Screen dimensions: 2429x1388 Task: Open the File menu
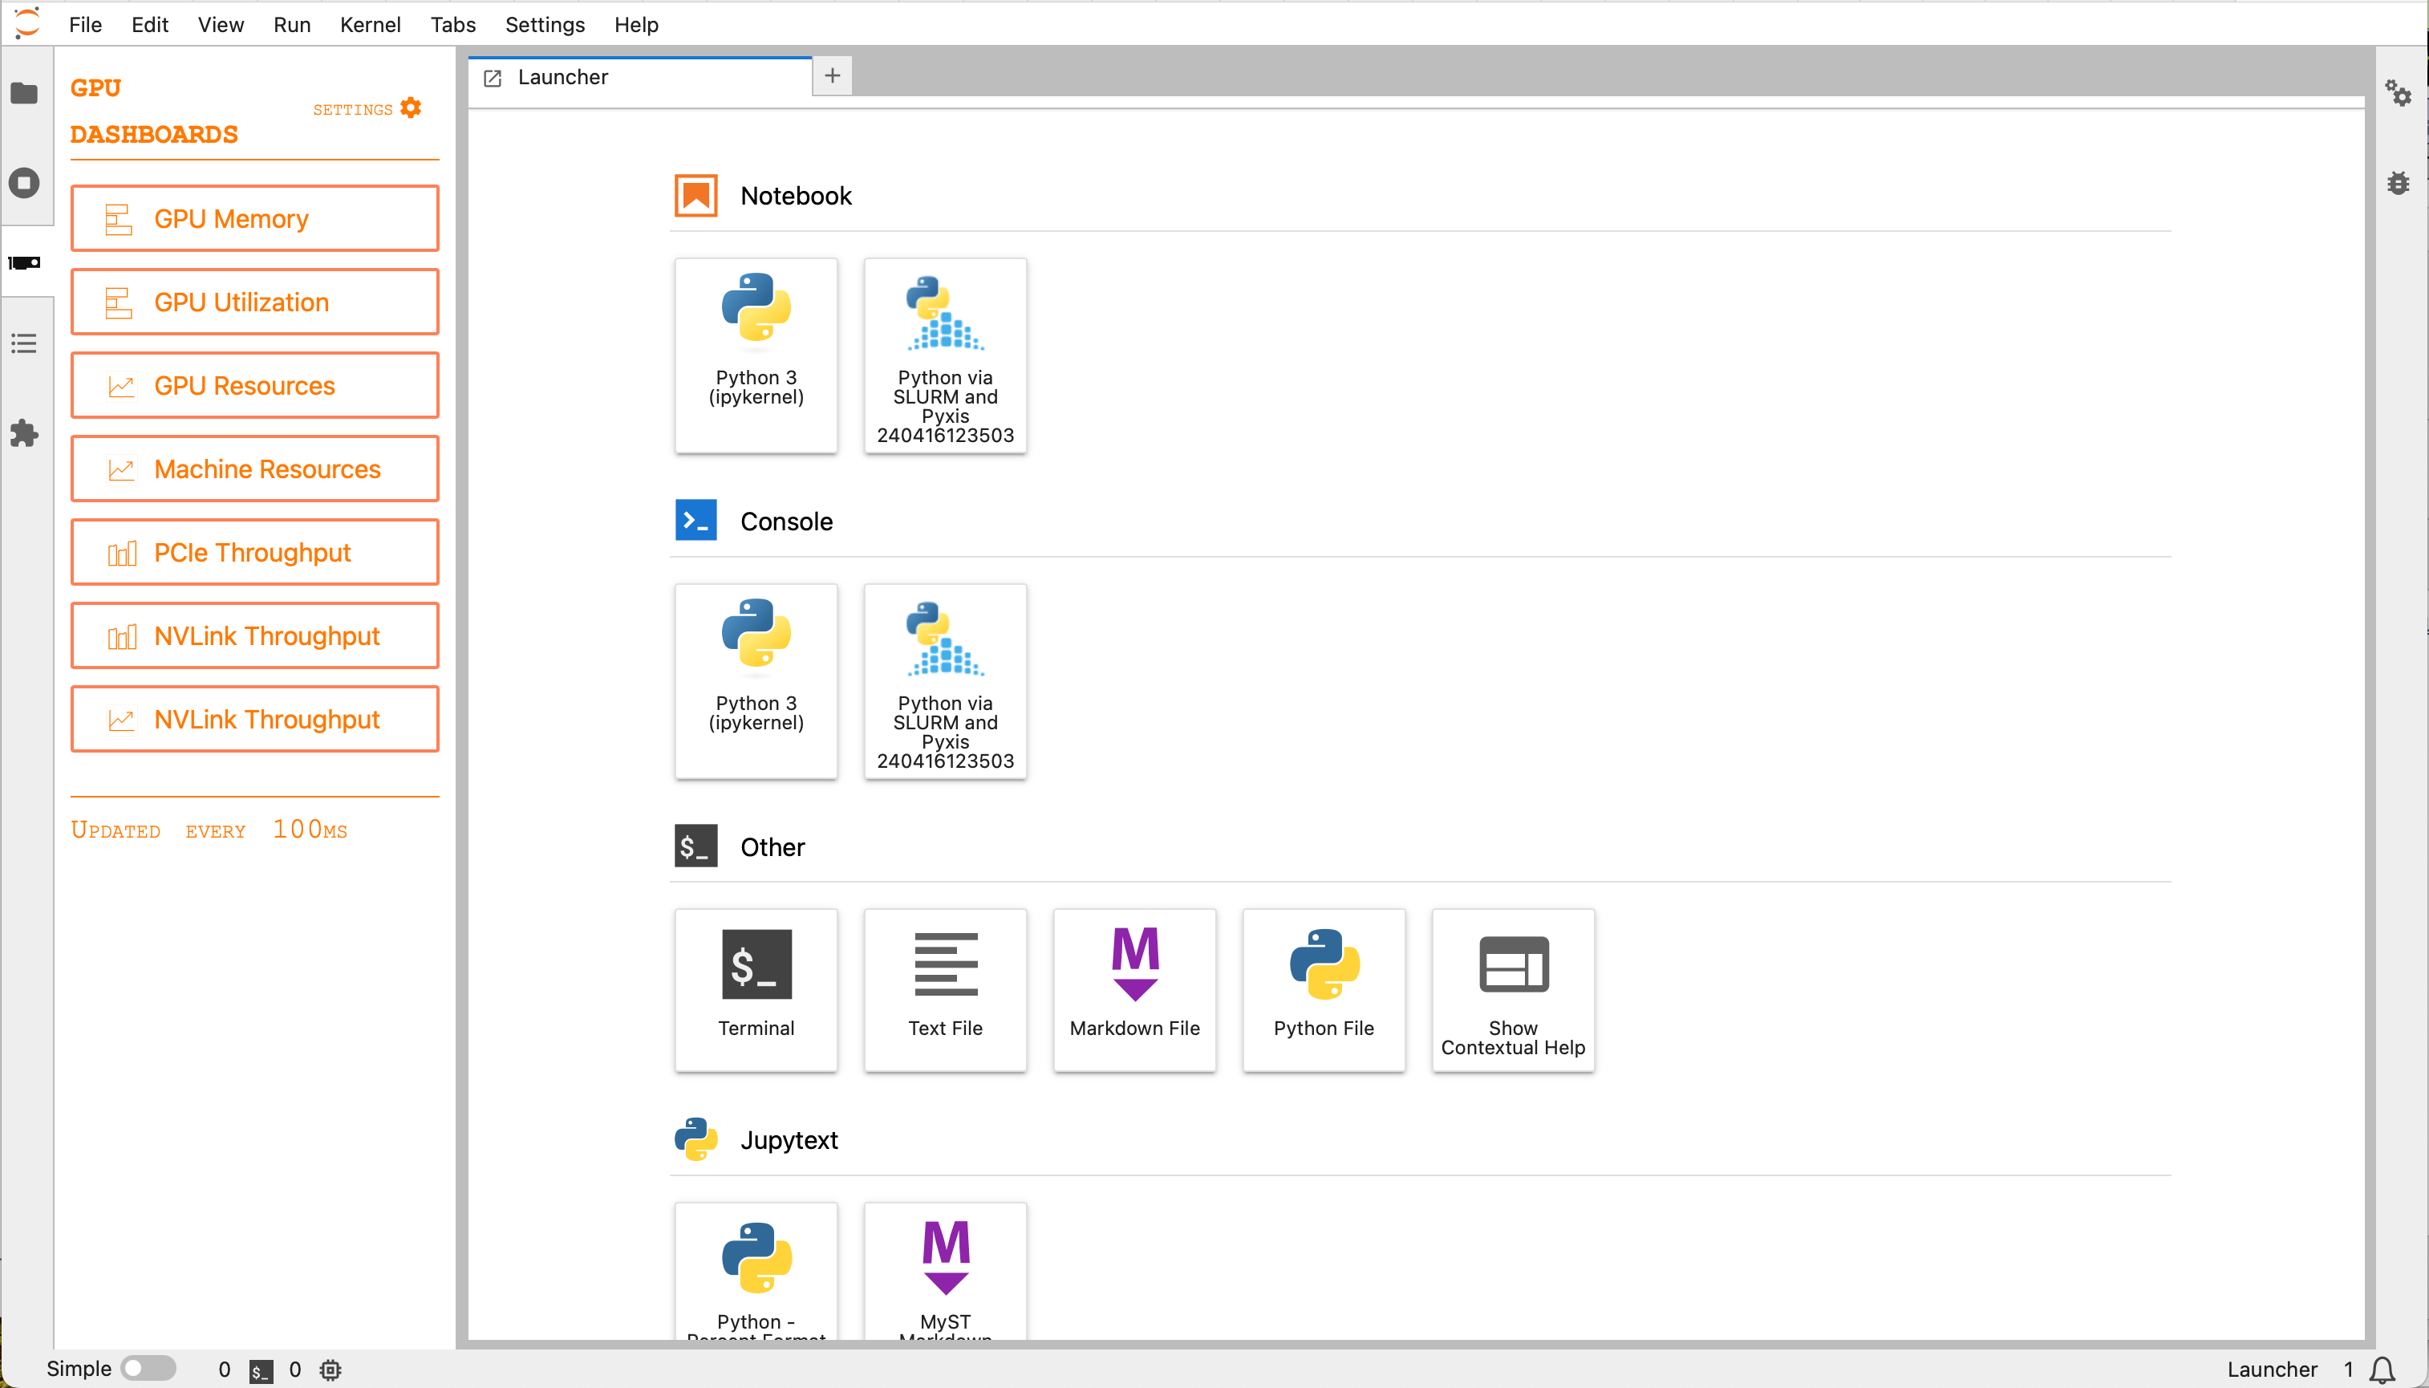tap(85, 24)
